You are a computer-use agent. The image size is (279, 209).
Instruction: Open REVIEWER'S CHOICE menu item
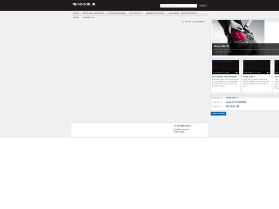155,13
